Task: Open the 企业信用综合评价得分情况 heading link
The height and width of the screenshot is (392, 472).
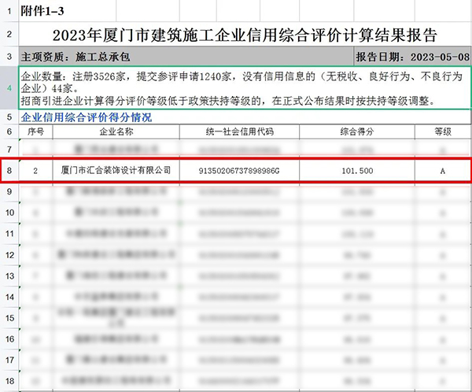Action: coord(86,117)
